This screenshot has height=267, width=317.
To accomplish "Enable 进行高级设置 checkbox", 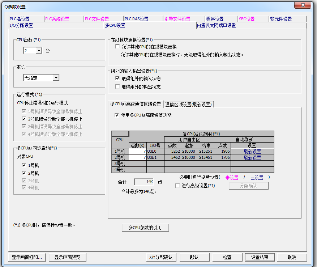I will click(x=177, y=186).
